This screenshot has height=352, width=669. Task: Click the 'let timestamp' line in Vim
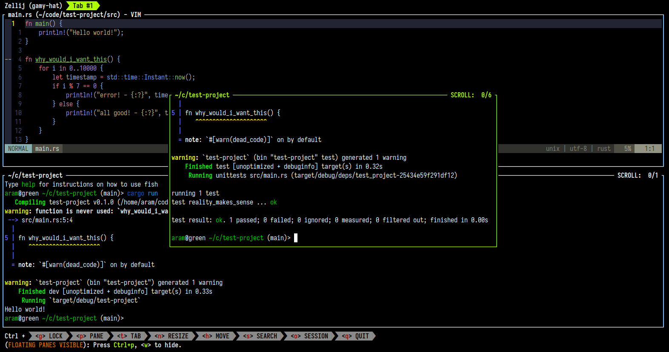(123, 77)
